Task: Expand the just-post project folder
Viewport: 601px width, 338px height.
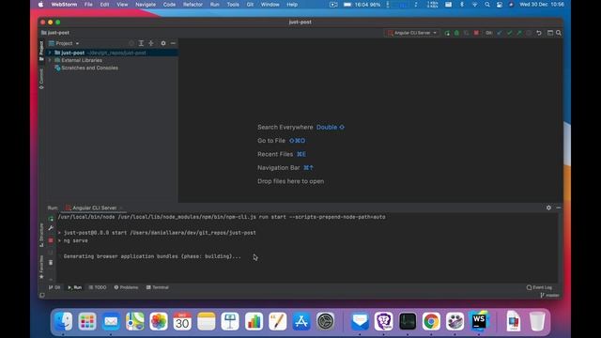Action: 50,53
